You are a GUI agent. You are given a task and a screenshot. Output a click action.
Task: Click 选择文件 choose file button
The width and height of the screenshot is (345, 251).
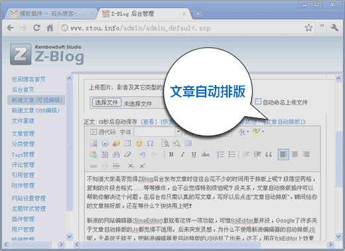point(107,102)
